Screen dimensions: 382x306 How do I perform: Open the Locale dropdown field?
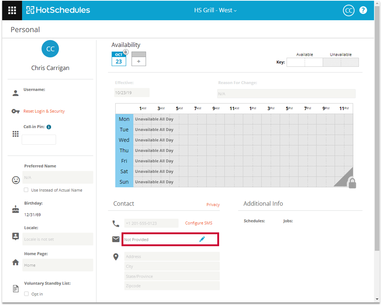point(58,239)
